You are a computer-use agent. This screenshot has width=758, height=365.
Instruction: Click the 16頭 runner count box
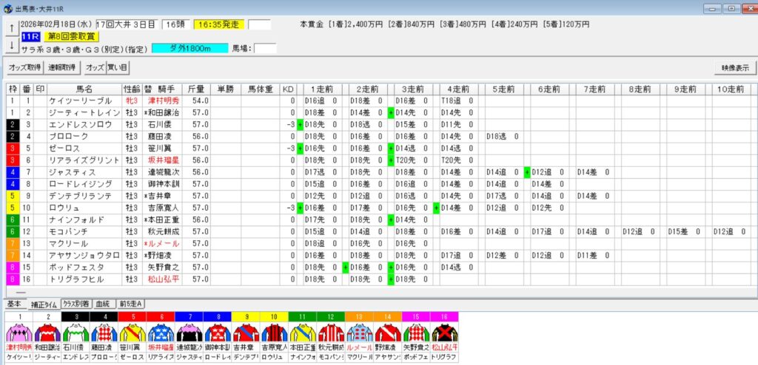175,24
